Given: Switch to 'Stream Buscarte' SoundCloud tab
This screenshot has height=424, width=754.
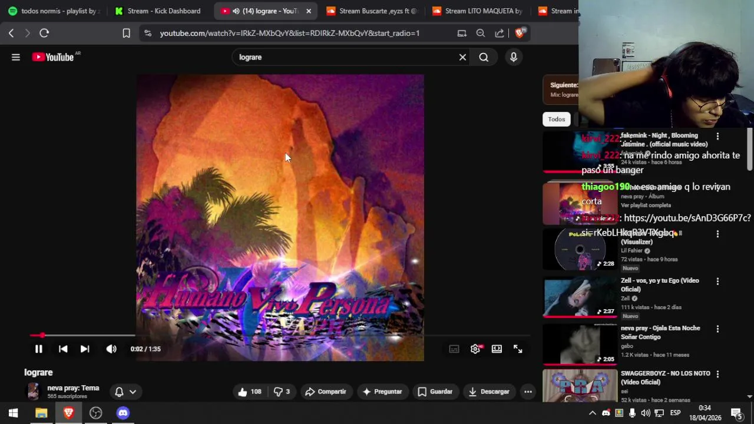Looking at the screenshot, I should (372, 11).
